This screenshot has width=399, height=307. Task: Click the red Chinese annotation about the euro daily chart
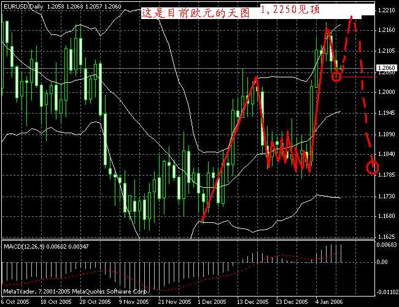195,12
